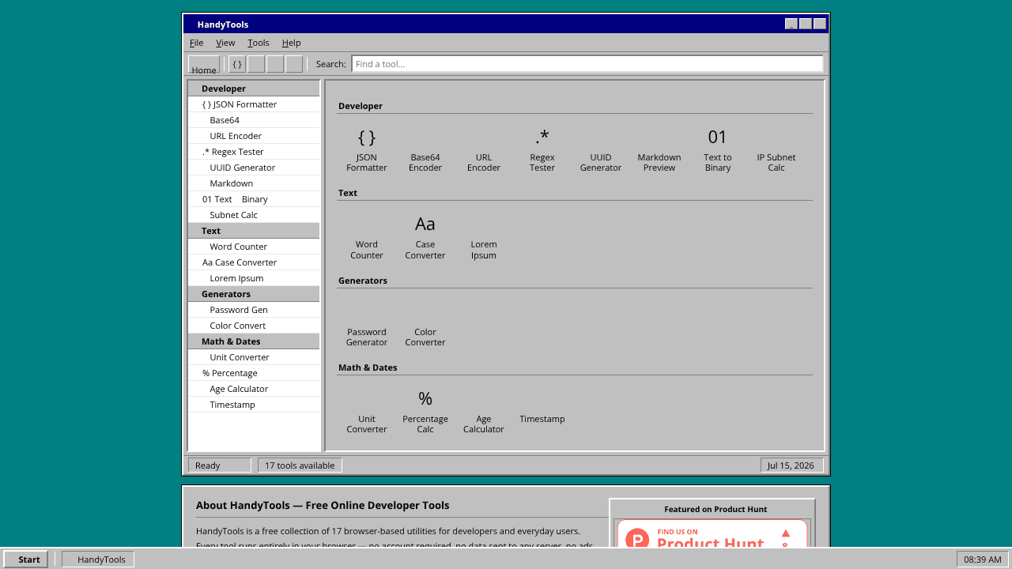This screenshot has height=569, width=1012.
Task: Select Subnet Calc in the sidebar
Action: point(254,215)
